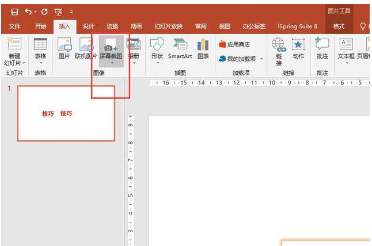
Task: Click the 屏幕截图 camera icon
Action: (111, 45)
